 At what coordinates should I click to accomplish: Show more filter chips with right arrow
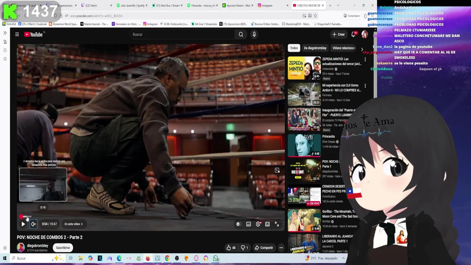(362, 49)
